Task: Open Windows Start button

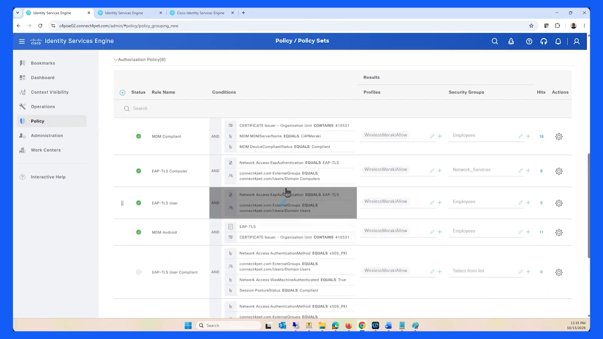Action: [188, 326]
